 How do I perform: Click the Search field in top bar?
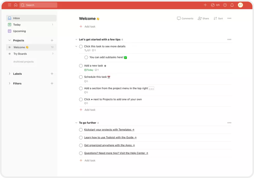coord(38,5)
